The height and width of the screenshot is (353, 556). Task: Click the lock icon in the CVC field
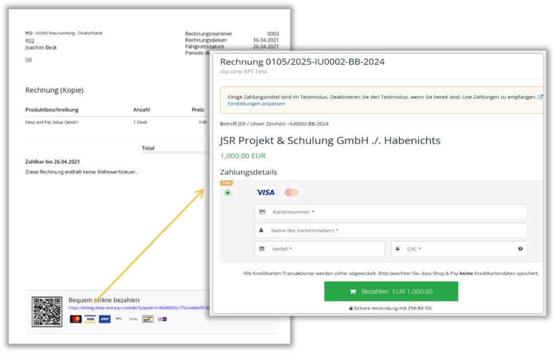(397, 249)
